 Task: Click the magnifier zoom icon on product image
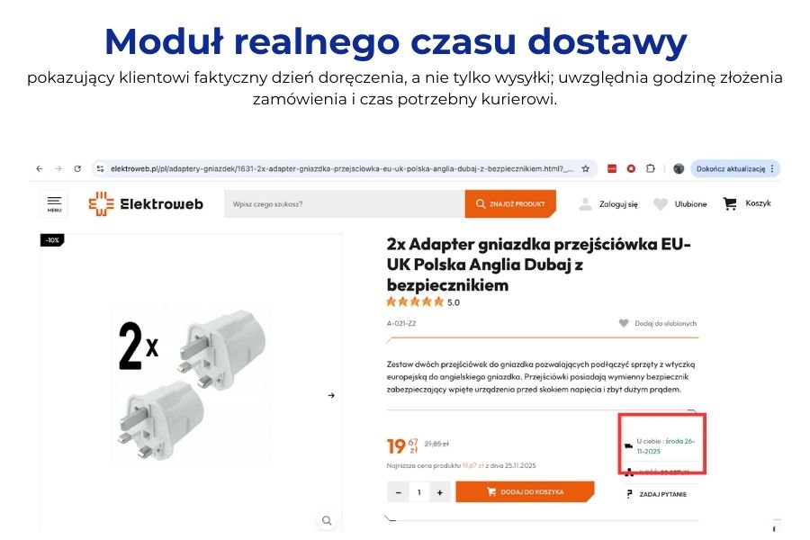(327, 520)
